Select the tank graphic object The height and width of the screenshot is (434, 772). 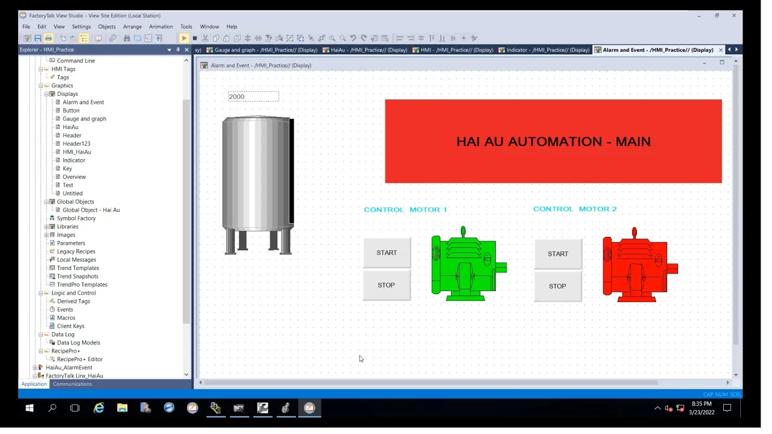pyautogui.click(x=258, y=185)
